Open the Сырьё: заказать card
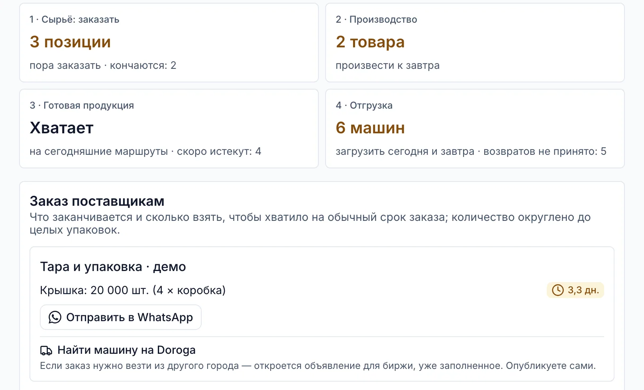 [169, 43]
